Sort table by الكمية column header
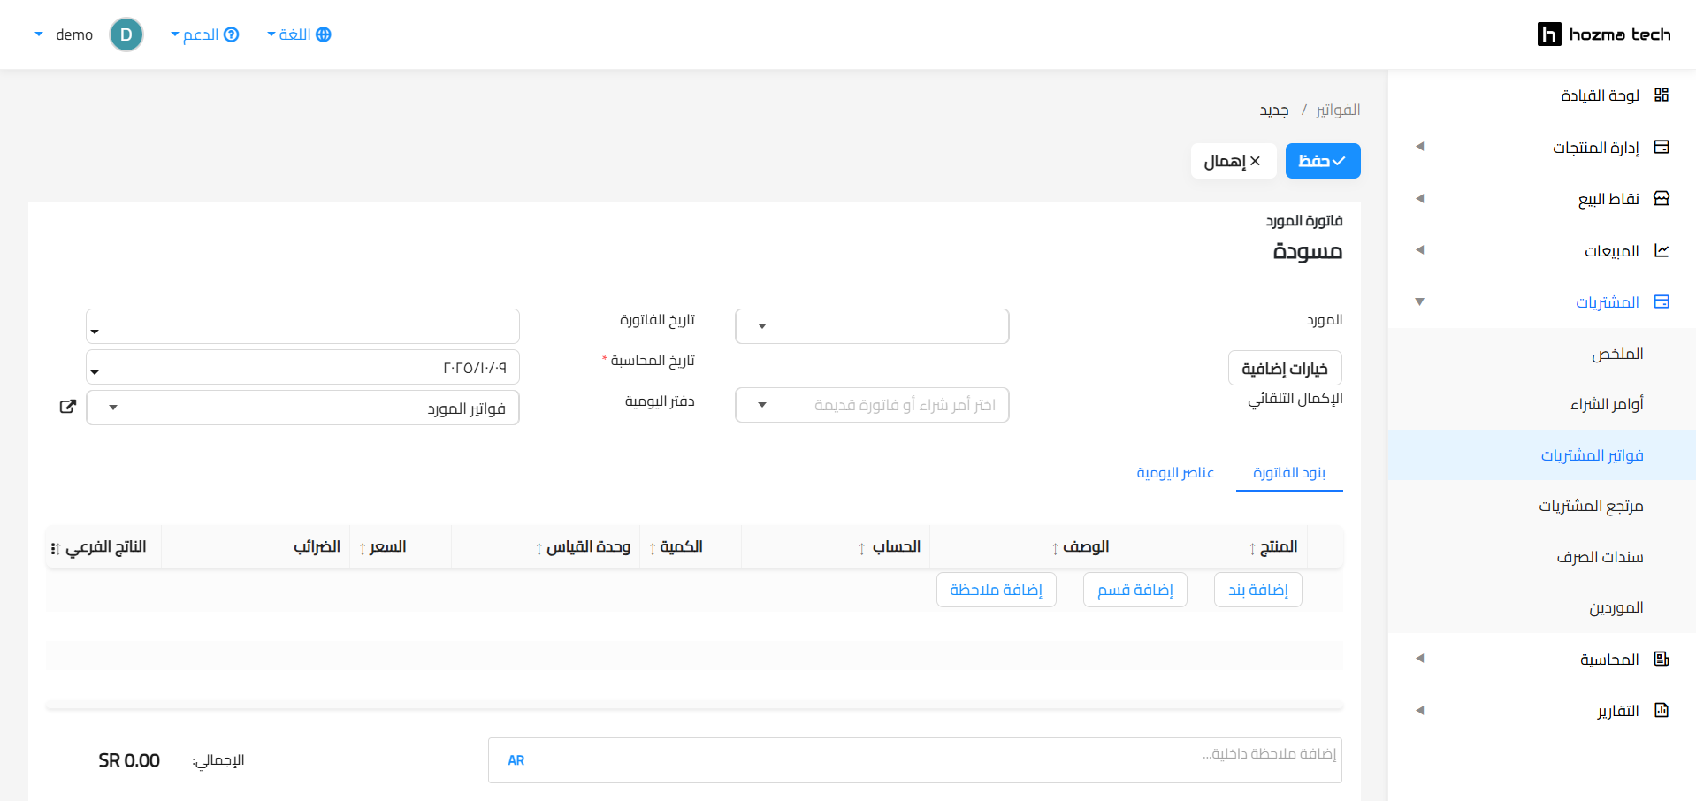This screenshot has height=801, width=1696. coord(680,547)
